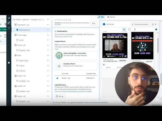
Task: Open the share dropdown arrow button
Action: [154, 24]
